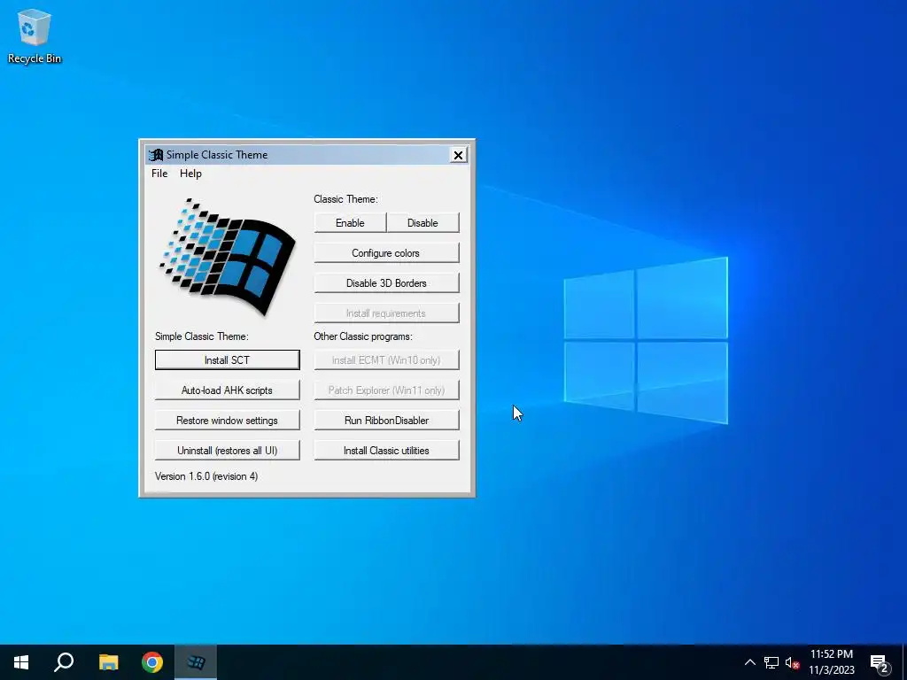Click the muted volume tray icon
Image resolution: width=907 pixels, height=680 pixels.
tap(793, 662)
